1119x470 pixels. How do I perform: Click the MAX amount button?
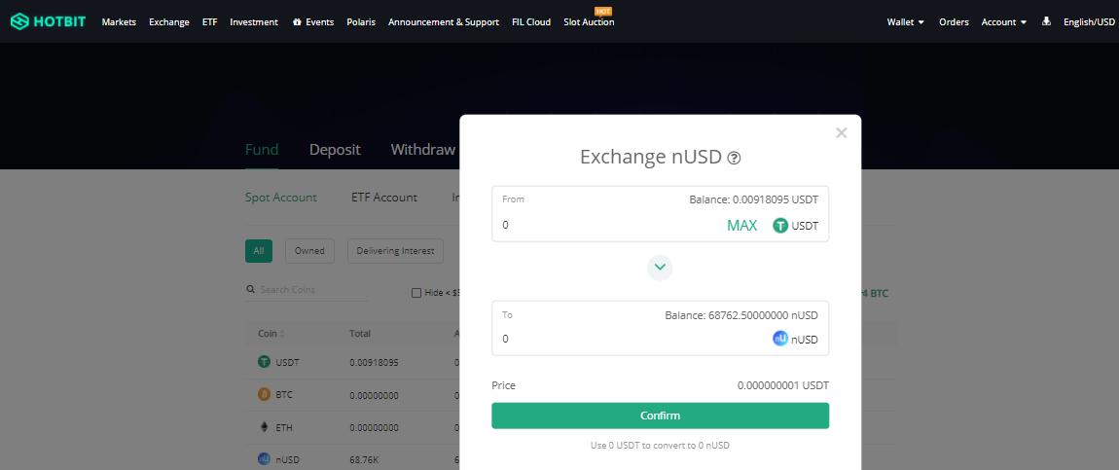point(742,226)
